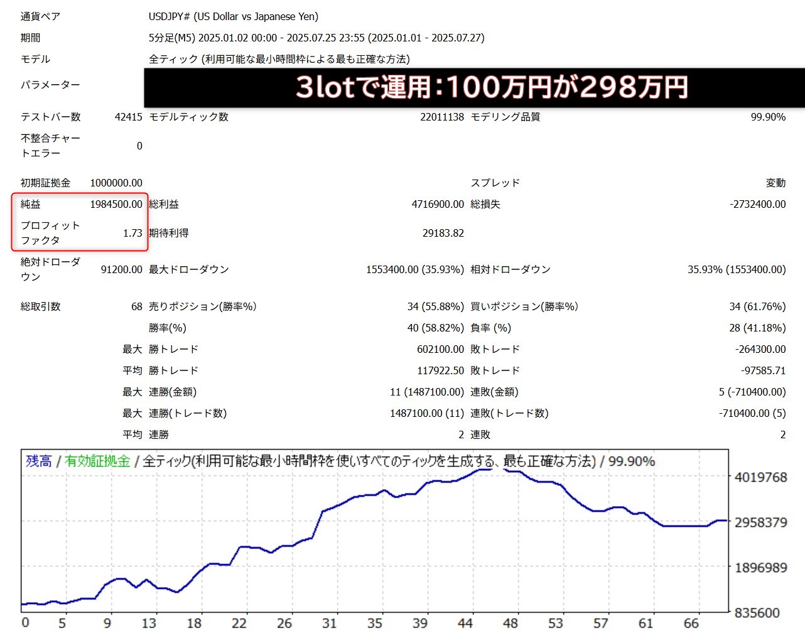Click the パラメーター label
The height and width of the screenshot is (631, 805).
point(50,85)
